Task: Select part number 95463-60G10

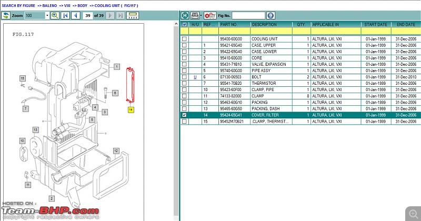Action: (231, 102)
